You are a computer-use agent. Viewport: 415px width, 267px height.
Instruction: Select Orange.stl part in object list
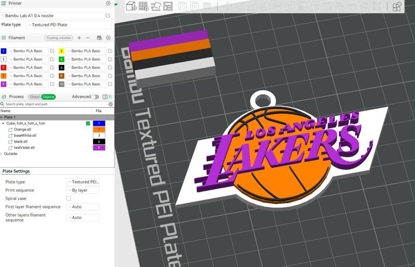(22, 130)
